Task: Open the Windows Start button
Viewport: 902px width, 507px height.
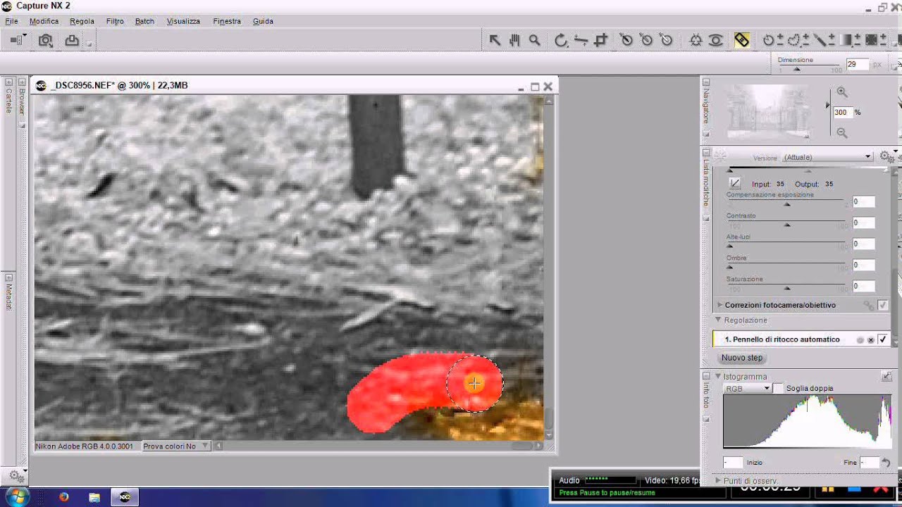Action: (16, 496)
